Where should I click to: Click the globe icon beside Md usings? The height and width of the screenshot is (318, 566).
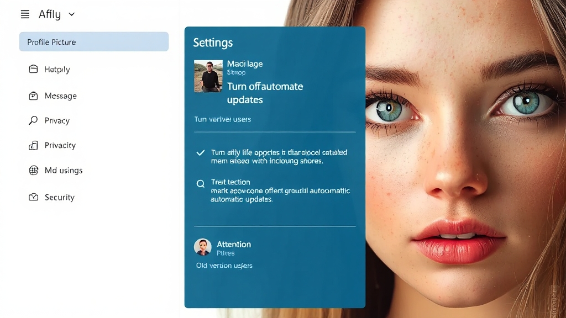pyautogui.click(x=33, y=170)
